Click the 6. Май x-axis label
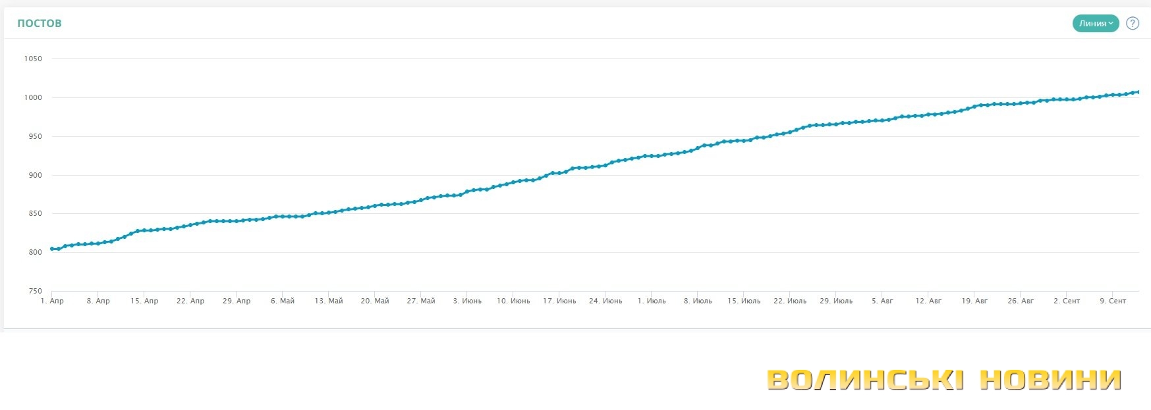Screen dimensions: 1151x410 click(x=283, y=301)
